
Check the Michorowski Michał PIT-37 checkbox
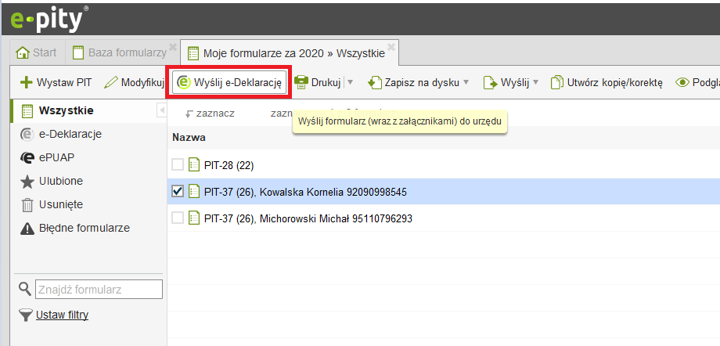click(178, 218)
